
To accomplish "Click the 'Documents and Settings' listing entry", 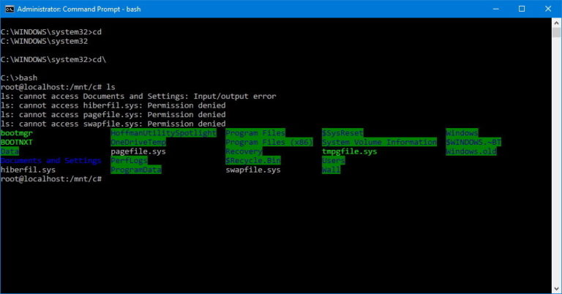I will point(50,160).
